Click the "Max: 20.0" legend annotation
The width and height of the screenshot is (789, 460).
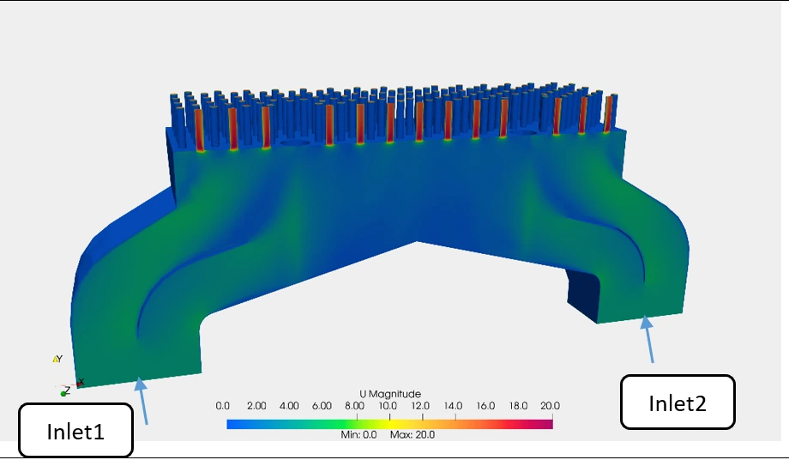[413, 435]
